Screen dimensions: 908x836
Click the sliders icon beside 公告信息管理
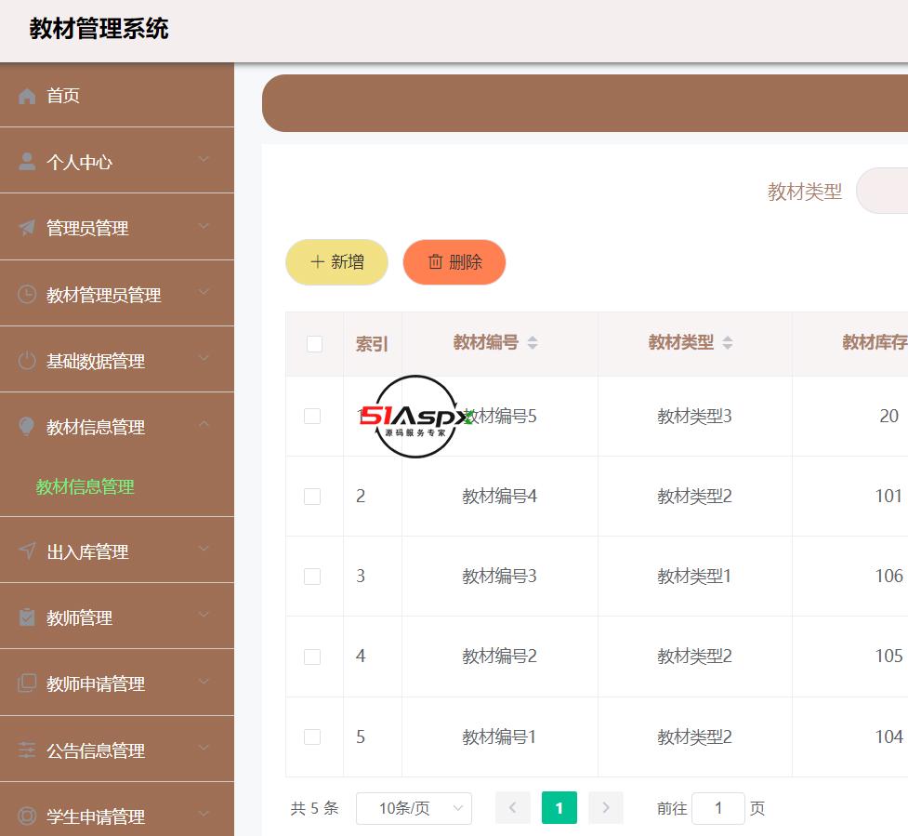coord(27,750)
